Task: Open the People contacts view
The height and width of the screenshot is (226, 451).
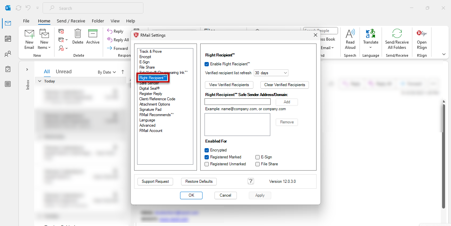Action: pos(8,54)
